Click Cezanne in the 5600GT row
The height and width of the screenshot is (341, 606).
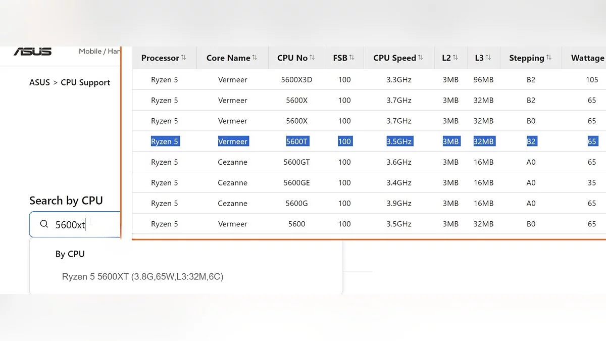point(233,162)
